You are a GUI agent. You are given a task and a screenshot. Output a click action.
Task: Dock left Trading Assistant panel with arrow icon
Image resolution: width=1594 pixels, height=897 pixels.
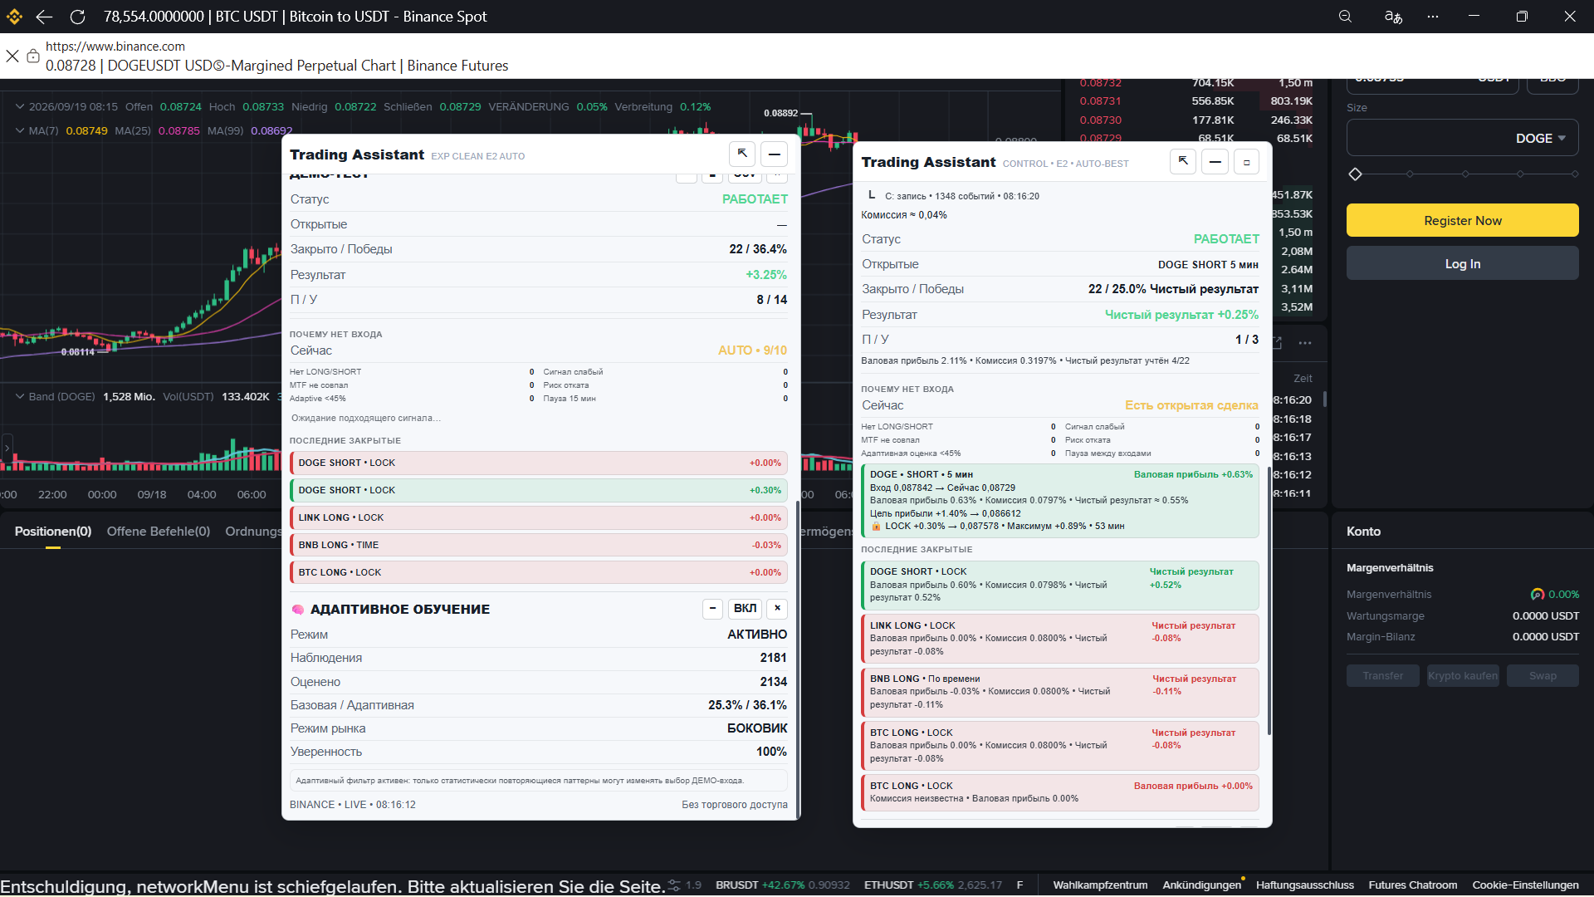click(x=742, y=154)
